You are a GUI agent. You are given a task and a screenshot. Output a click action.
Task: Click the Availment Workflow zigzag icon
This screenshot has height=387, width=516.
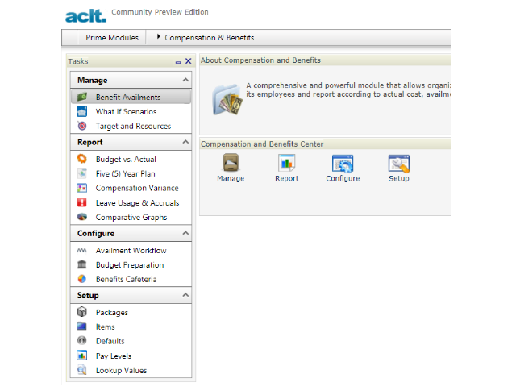click(x=82, y=251)
